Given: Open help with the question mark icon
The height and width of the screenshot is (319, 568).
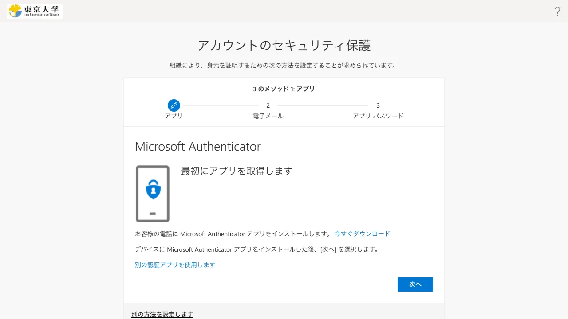Looking at the screenshot, I should [x=557, y=12].
